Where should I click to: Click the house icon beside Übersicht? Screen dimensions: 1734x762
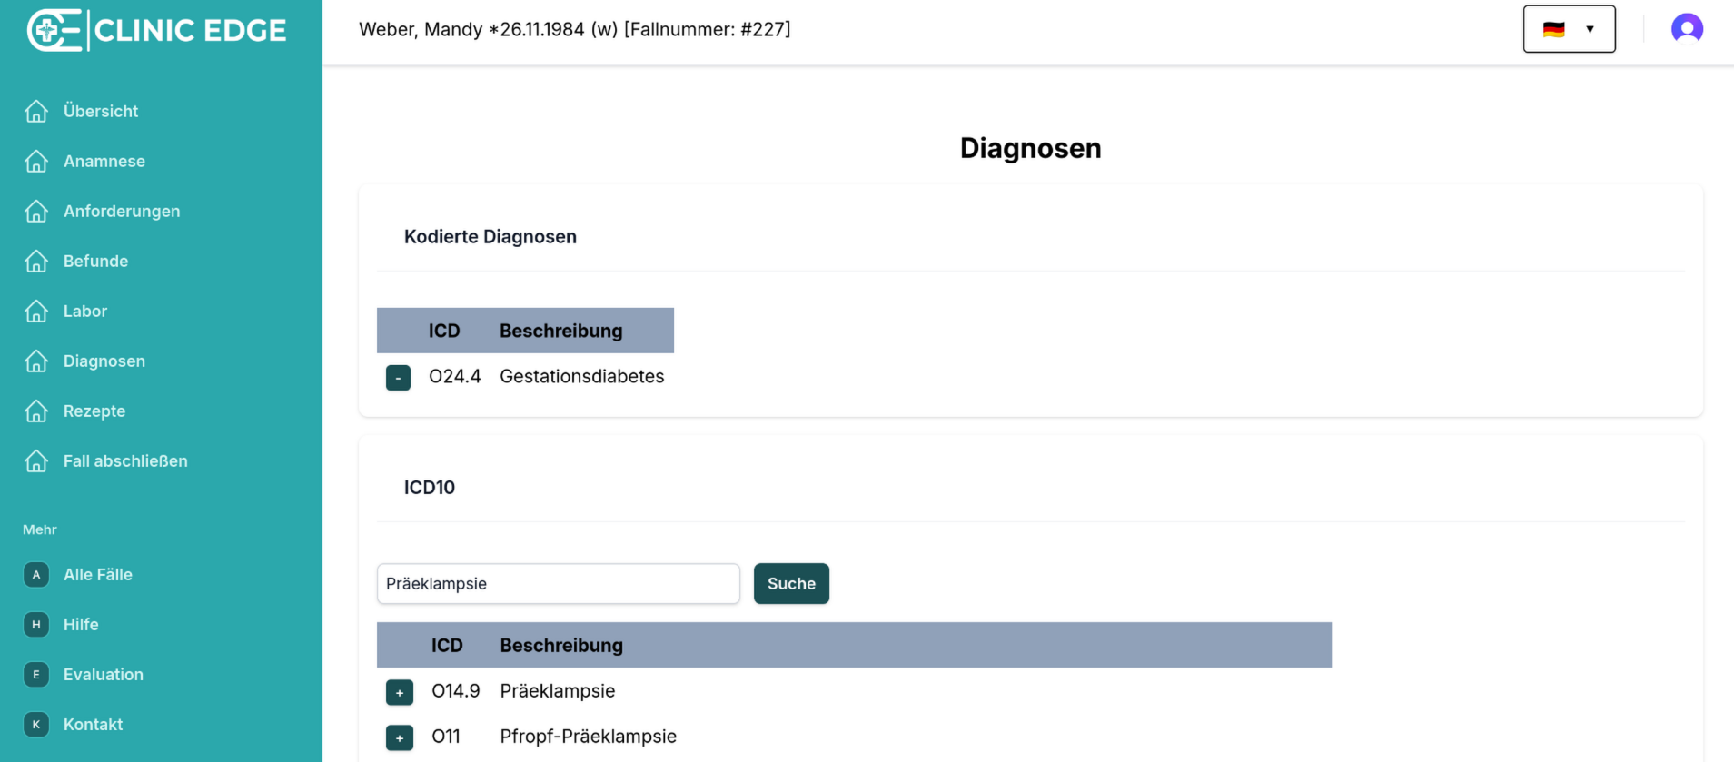(x=36, y=111)
